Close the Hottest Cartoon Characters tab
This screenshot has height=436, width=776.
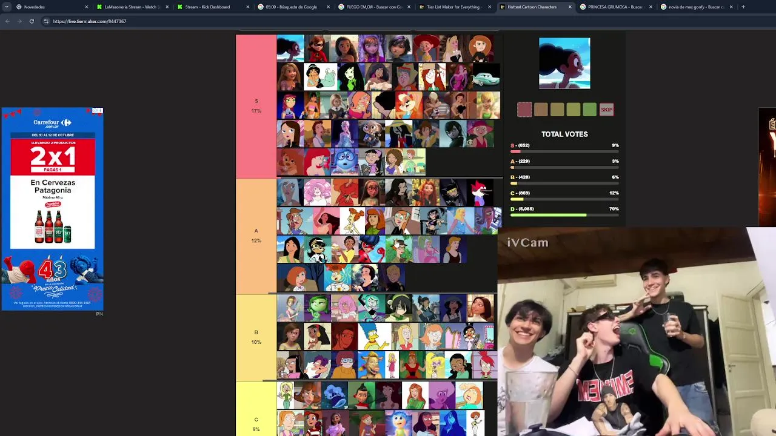[x=570, y=7]
